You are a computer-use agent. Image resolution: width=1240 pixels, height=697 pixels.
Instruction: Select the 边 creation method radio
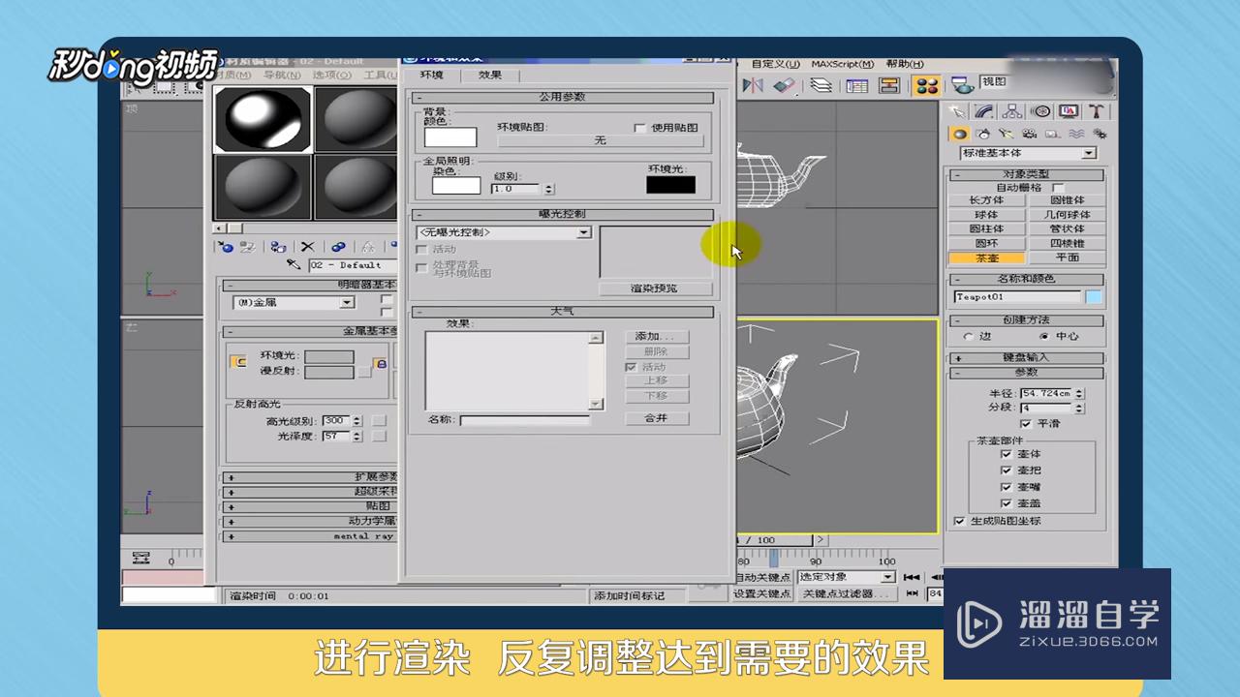(969, 337)
